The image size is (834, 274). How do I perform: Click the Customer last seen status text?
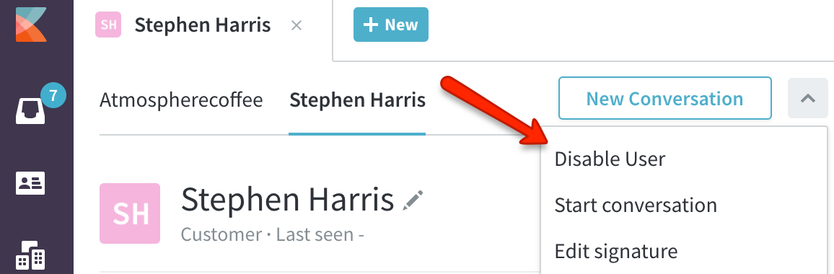272,234
